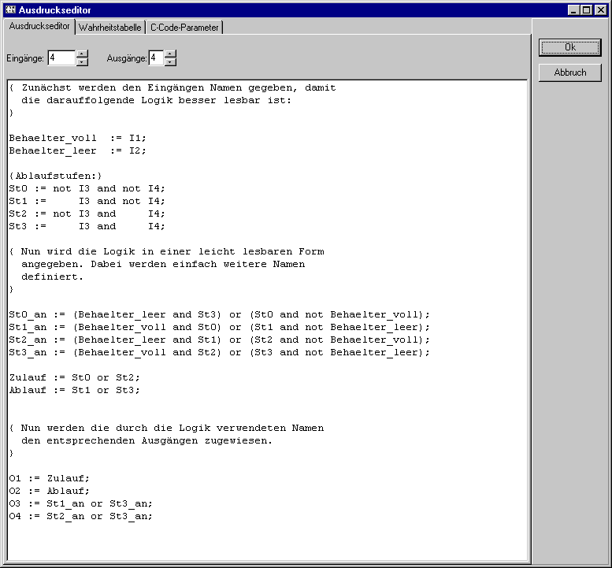The height and width of the screenshot is (568, 612).
Task: Click the line 'St3 := I3 and I4;'
Action: [87, 226]
